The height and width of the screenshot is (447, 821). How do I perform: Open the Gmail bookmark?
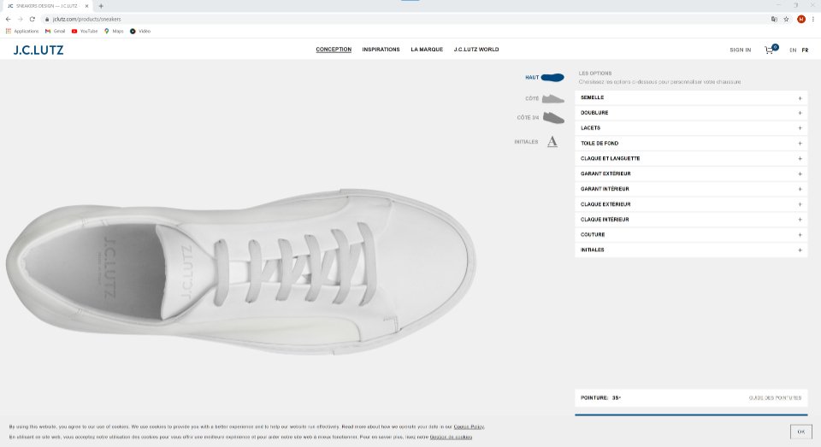[x=55, y=32]
